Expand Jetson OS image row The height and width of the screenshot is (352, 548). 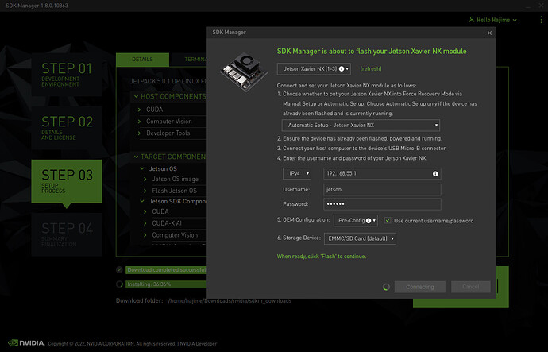[145, 179]
